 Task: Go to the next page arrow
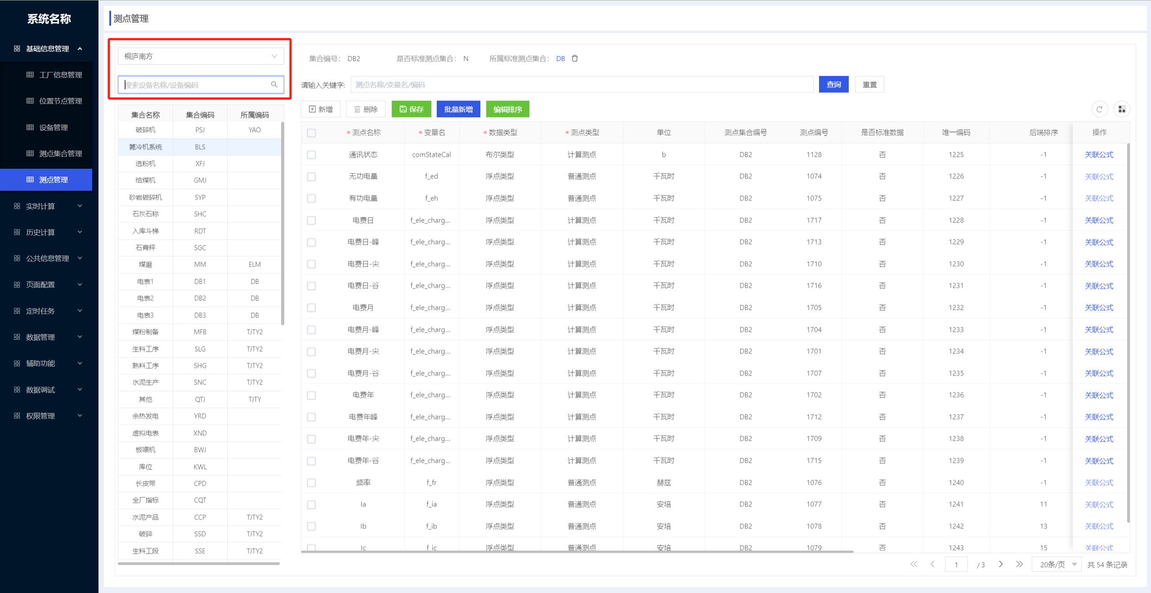click(x=1001, y=564)
